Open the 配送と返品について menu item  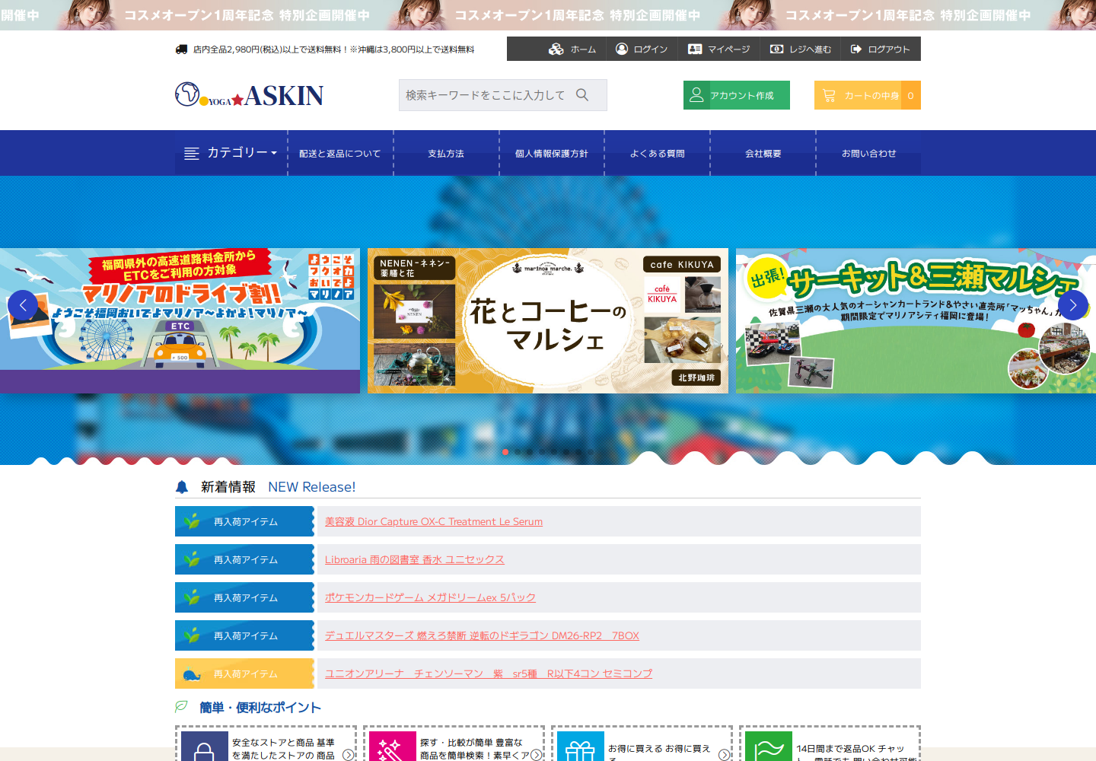pyautogui.click(x=340, y=153)
